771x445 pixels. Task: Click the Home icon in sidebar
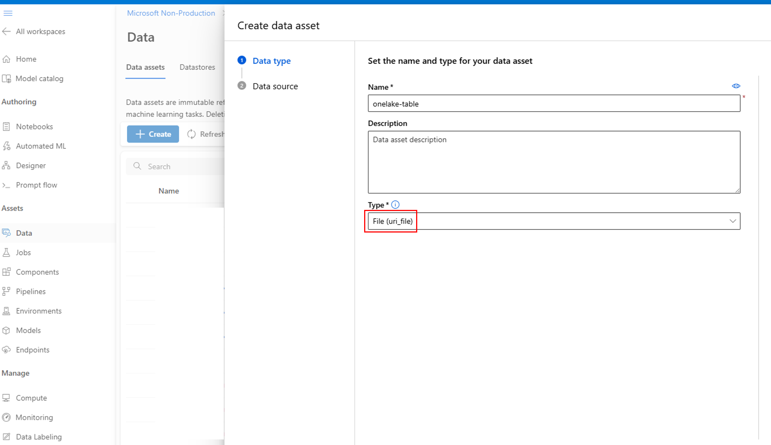pyautogui.click(x=6, y=59)
